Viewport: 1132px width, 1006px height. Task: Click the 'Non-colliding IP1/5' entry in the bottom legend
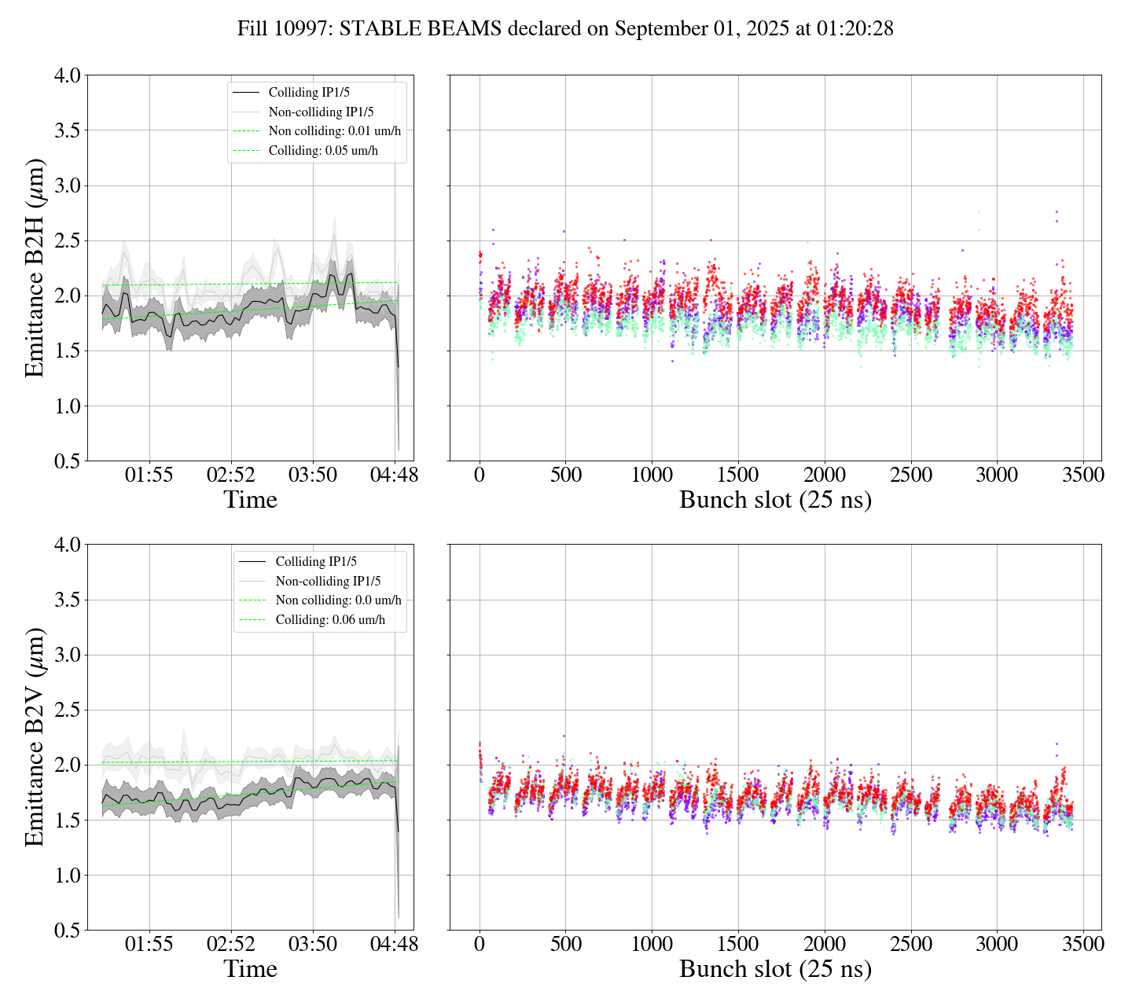328,582
